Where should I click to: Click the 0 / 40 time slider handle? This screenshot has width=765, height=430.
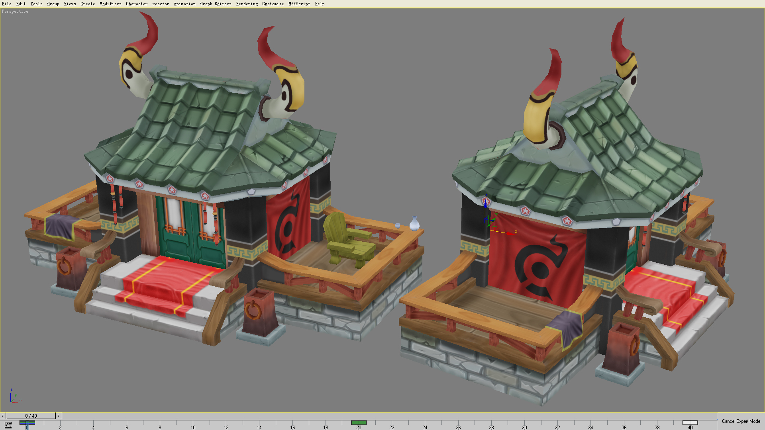[31, 416]
